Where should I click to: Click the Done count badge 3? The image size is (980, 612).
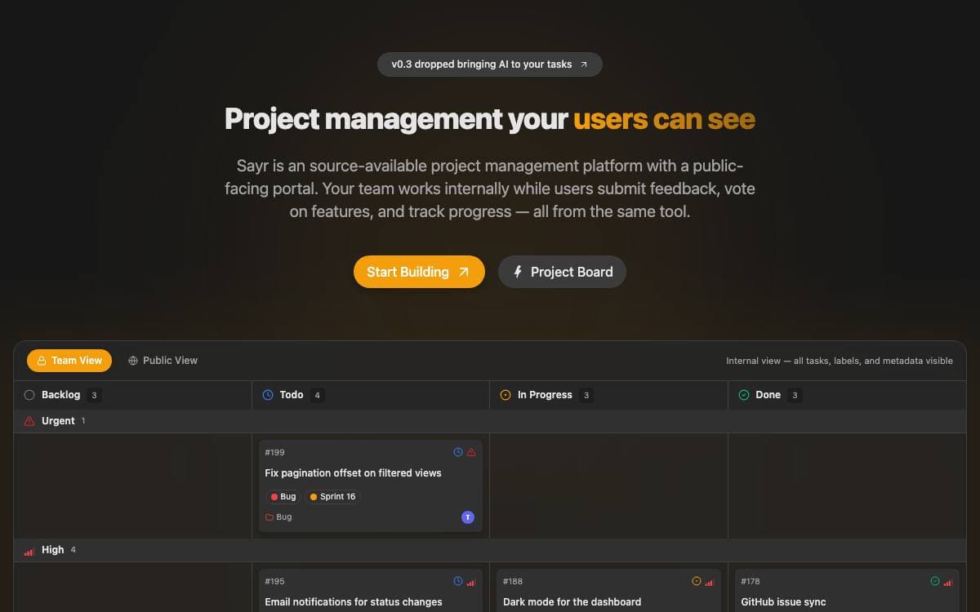click(795, 395)
